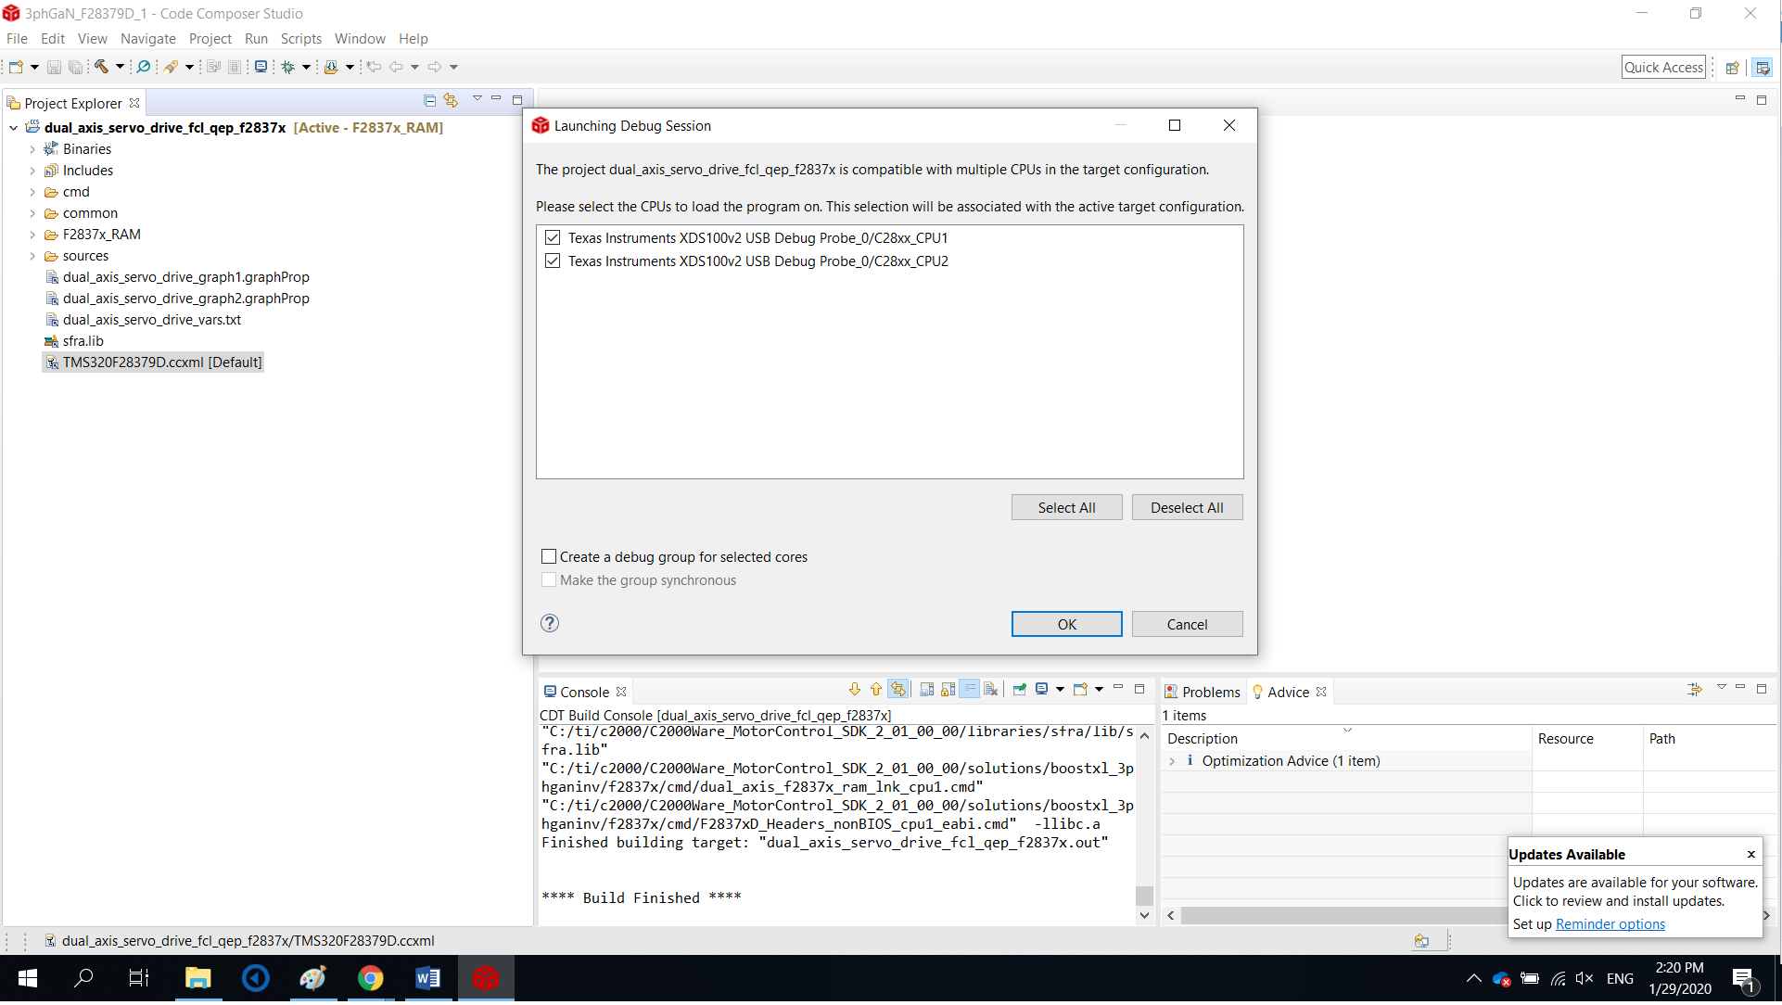Viewport: 1782px width, 1005px height.
Task: Enable creating a debug group for selected cores
Action: coord(549,556)
